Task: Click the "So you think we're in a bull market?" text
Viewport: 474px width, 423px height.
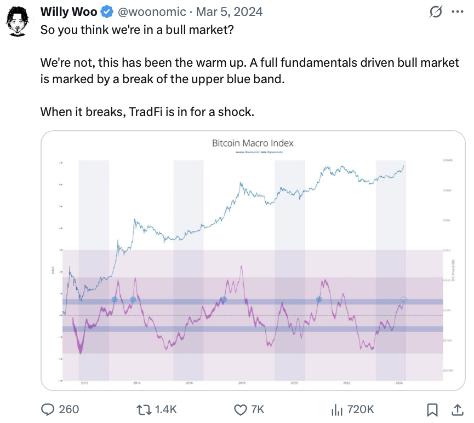Action: pyautogui.click(x=137, y=30)
